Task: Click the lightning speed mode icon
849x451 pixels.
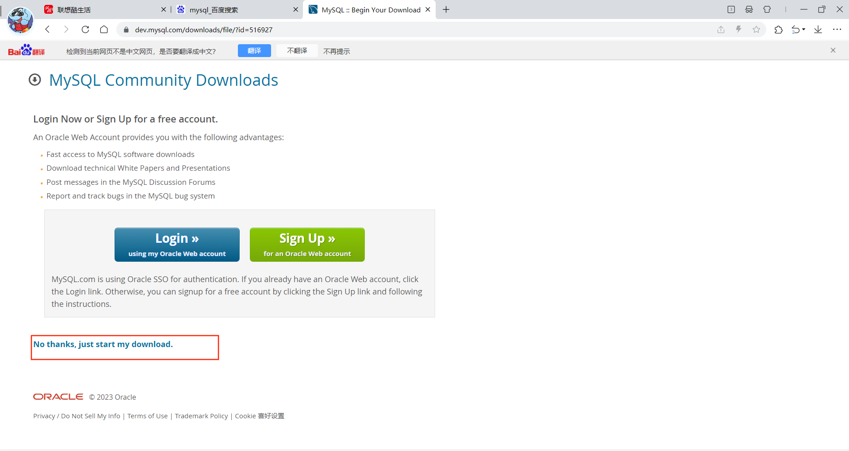Action: (x=738, y=30)
